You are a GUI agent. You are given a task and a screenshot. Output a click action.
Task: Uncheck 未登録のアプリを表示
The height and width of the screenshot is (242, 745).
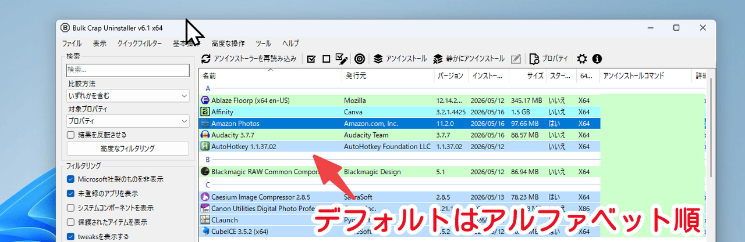(71, 193)
